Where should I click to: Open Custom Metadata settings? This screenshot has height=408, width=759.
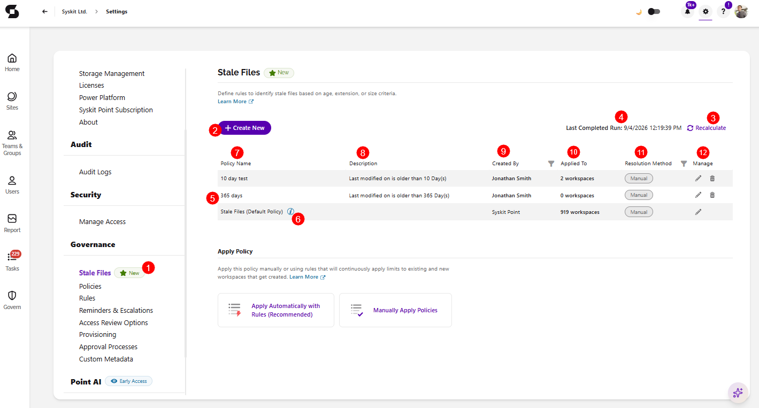(106, 359)
